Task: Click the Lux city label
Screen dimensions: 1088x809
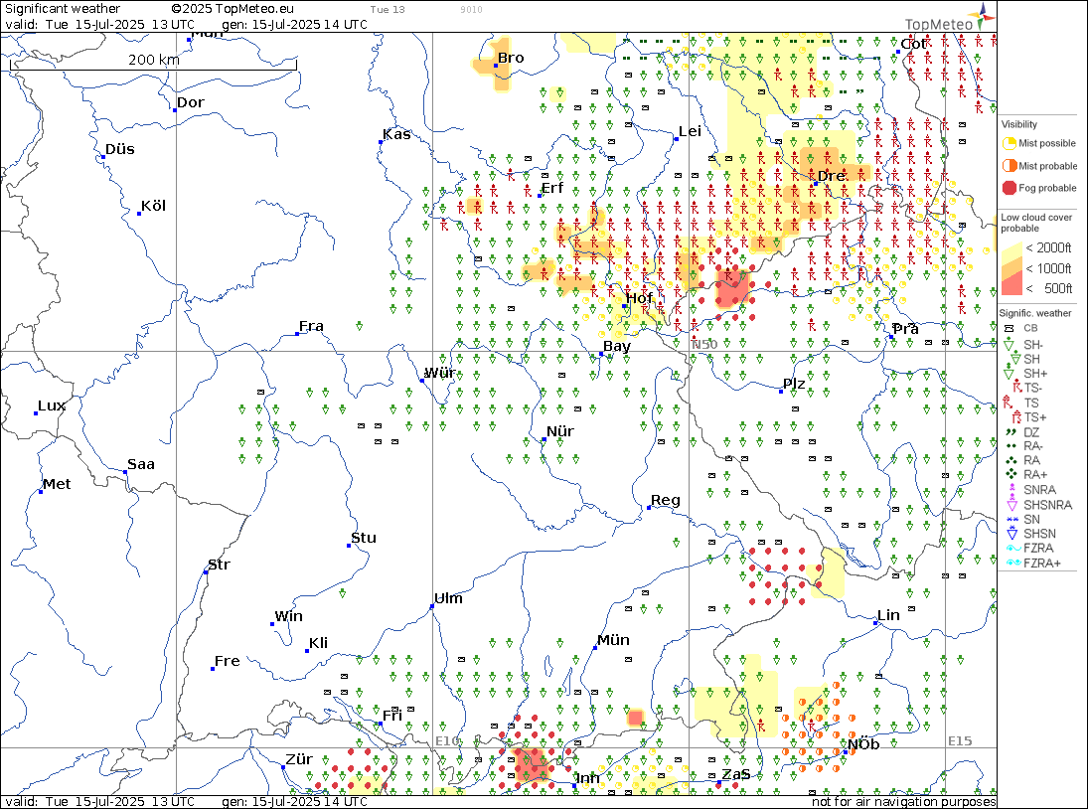Action: pos(52,405)
